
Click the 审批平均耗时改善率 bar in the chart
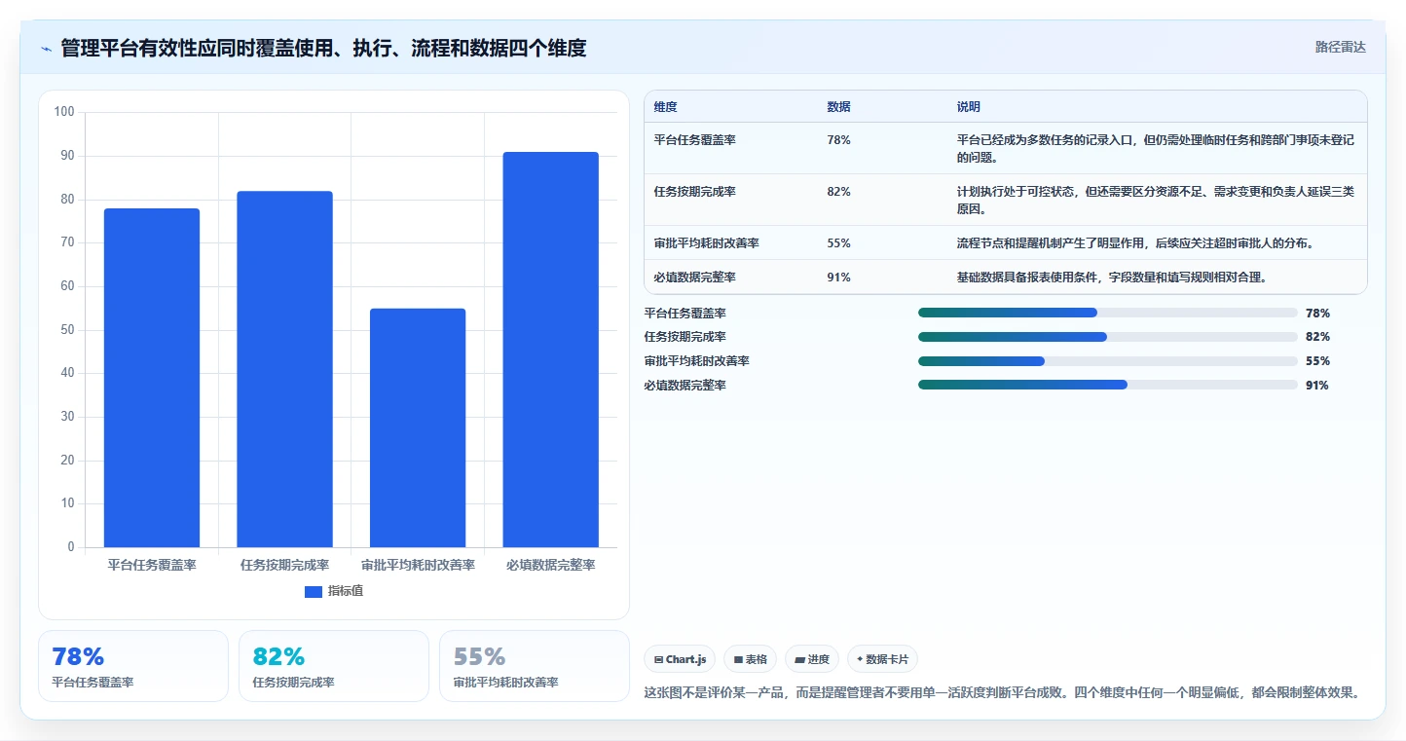pyautogui.click(x=418, y=427)
